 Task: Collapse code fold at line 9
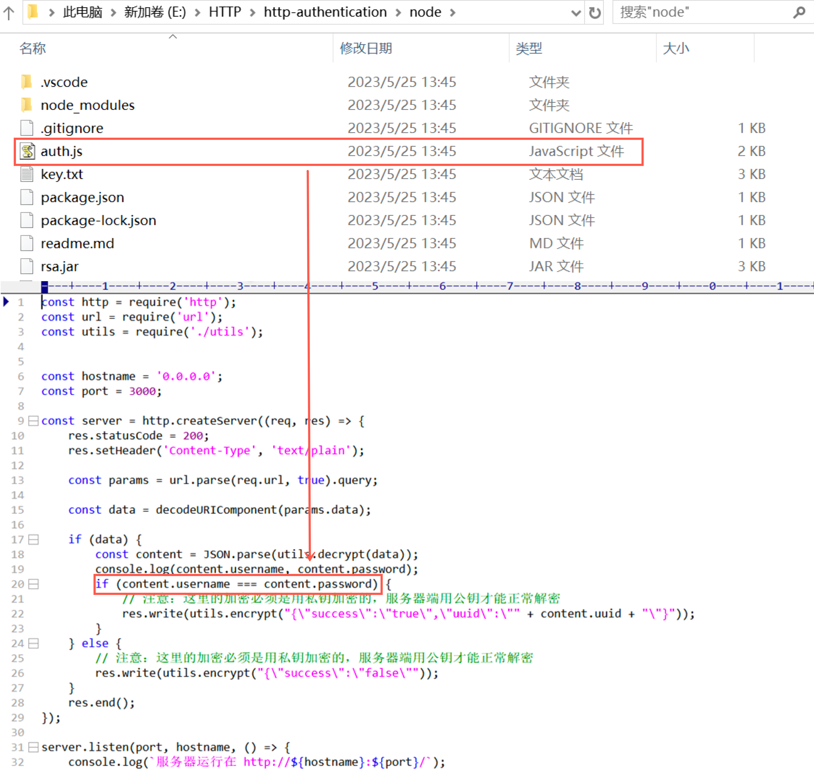click(34, 421)
